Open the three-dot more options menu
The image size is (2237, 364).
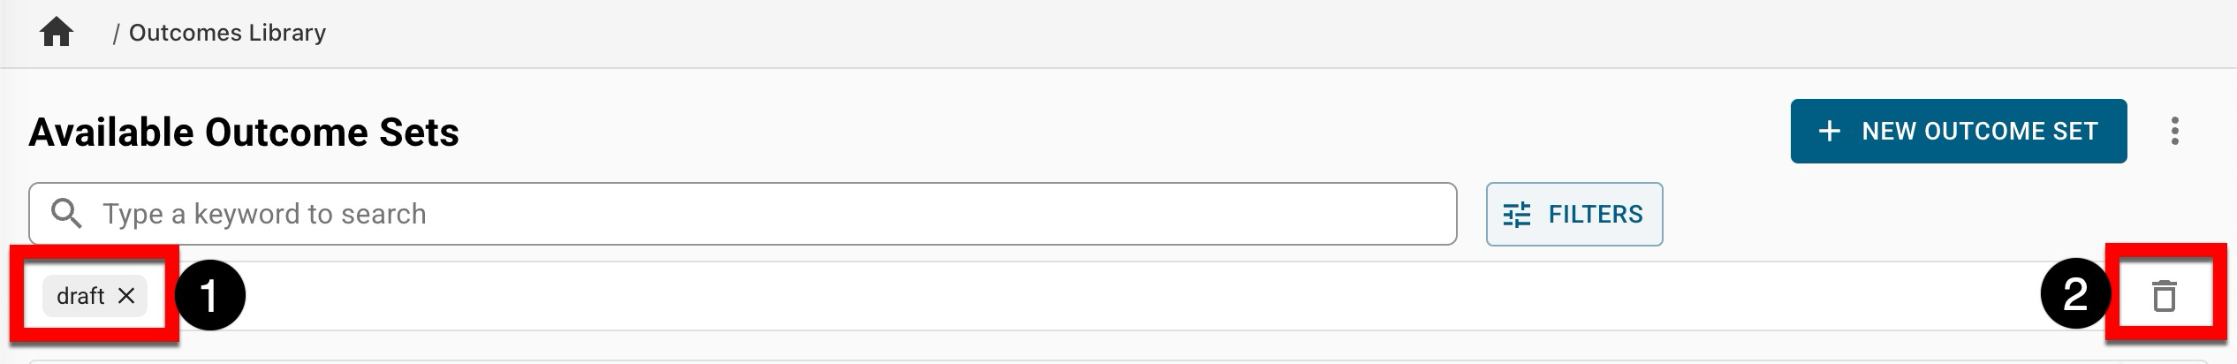(2174, 132)
